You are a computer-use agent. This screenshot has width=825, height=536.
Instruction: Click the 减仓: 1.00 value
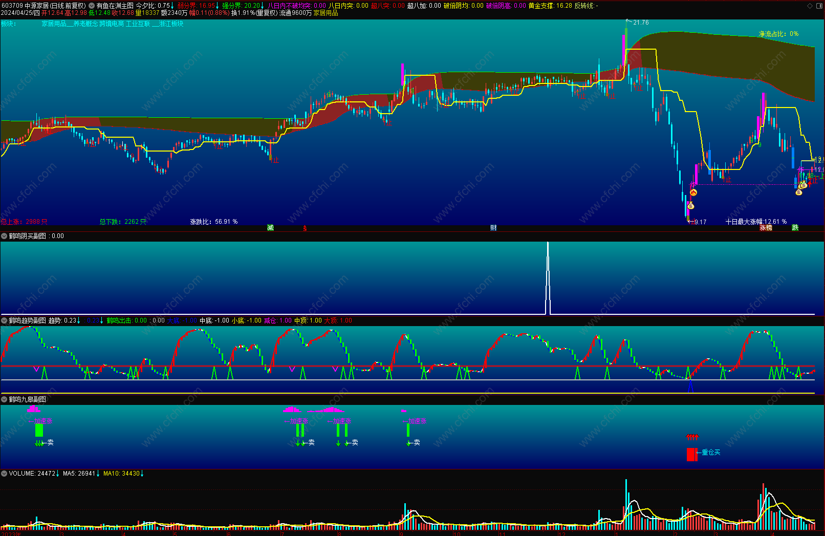[278, 320]
